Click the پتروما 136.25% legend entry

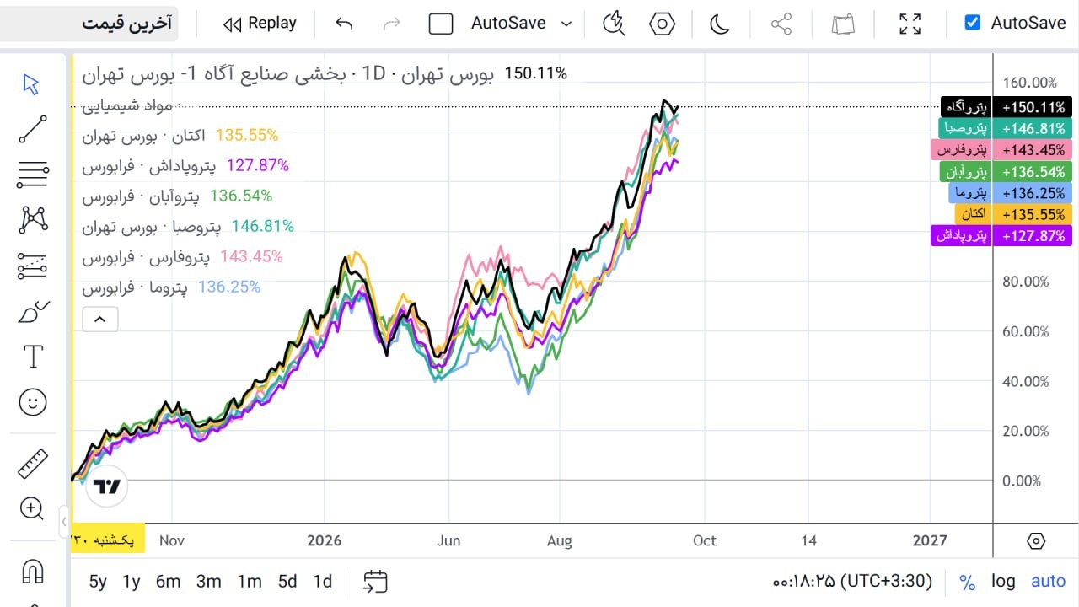coord(171,287)
